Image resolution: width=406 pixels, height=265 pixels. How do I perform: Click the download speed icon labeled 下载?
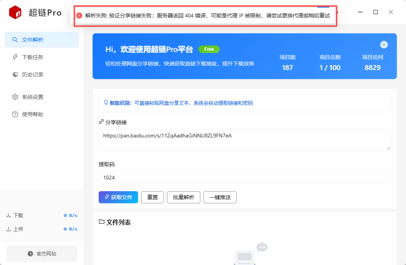(9, 215)
